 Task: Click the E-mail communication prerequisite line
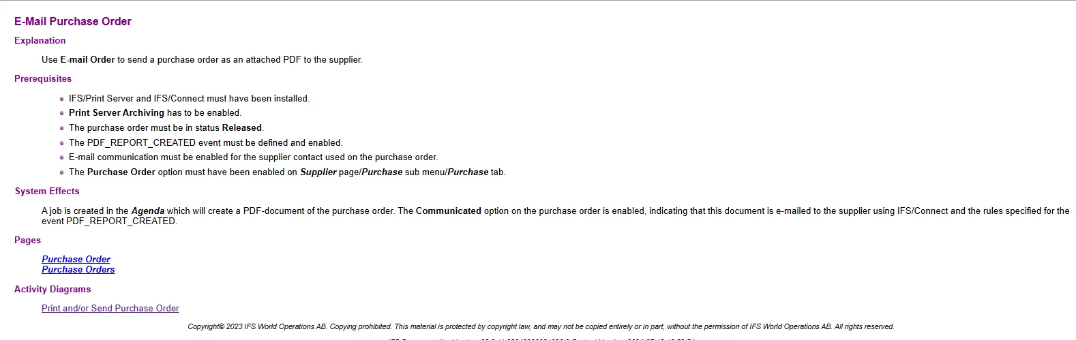coord(253,157)
